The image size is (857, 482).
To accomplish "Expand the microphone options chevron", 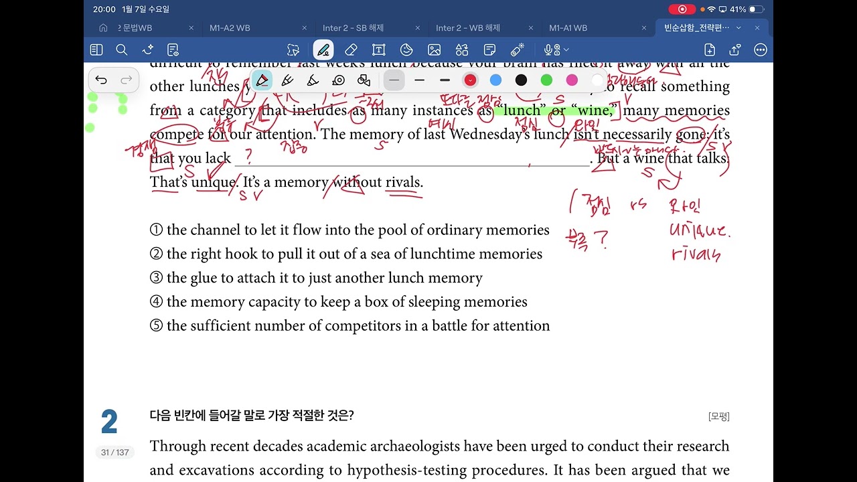I will (566, 50).
